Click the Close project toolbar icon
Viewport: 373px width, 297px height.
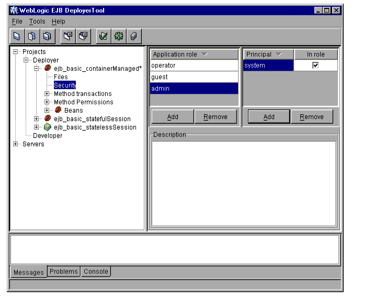[68, 36]
